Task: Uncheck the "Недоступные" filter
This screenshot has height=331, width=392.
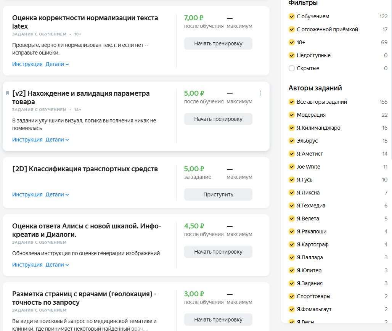Action: click(291, 55)
